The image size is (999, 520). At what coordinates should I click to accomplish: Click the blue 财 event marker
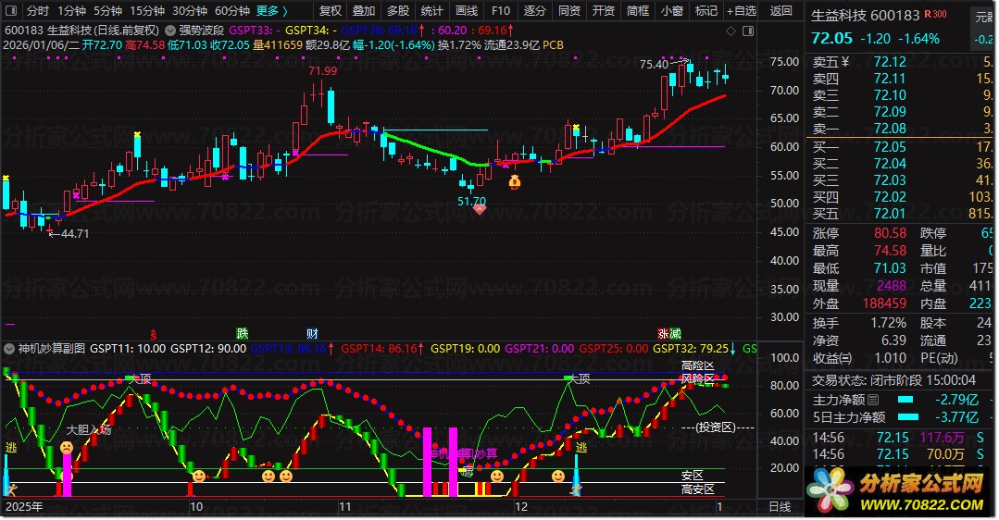point(312,333)
